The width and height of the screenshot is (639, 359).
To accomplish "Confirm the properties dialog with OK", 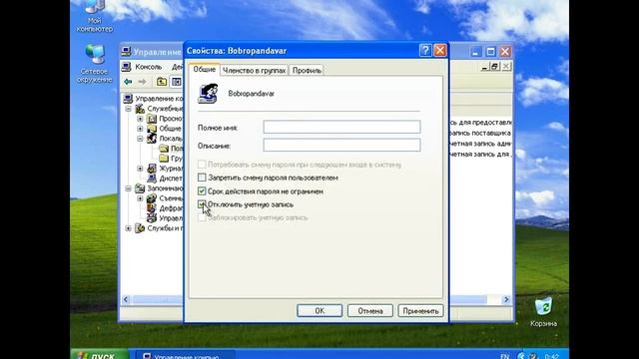I will (319, 310).
